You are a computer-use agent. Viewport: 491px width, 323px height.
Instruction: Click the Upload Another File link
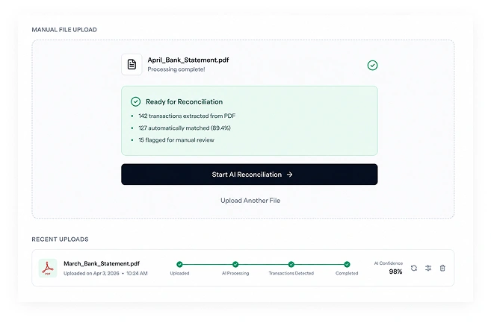pos(250,201)
